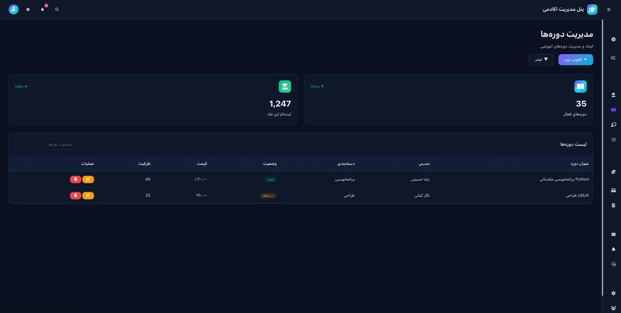621x313 pixels.
Task: Click the edit icon for Python course row
Action: pos(88,179)
